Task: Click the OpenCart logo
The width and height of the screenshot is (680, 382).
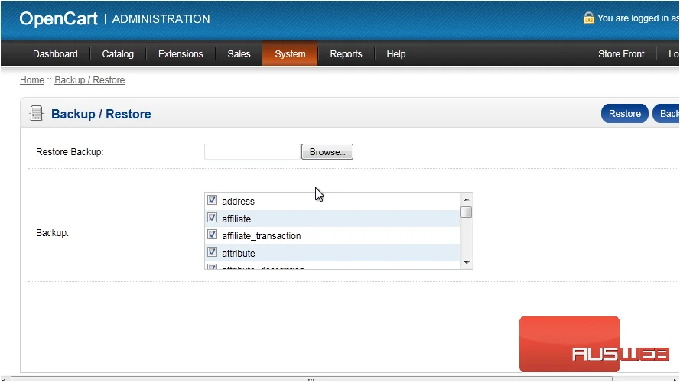Action: pos(59,18)
